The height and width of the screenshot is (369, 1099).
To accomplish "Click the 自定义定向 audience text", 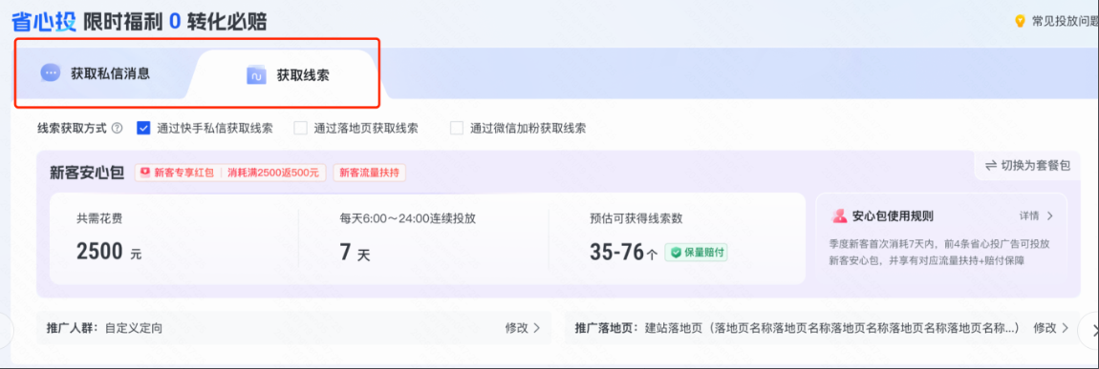I will [x=133, y=327].
